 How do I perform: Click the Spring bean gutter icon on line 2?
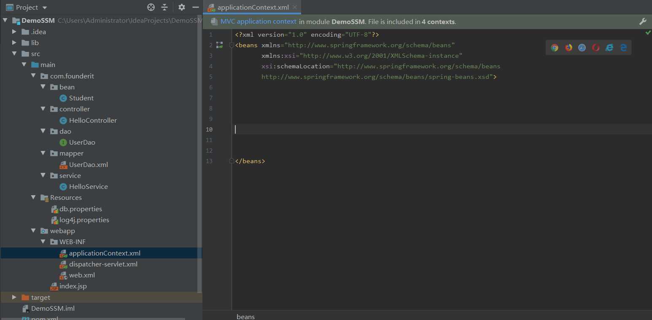pyautogui.click(x=219, y=45)
